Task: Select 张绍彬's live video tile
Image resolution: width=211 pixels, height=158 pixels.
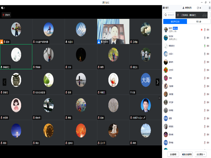Action: [113, 31]
